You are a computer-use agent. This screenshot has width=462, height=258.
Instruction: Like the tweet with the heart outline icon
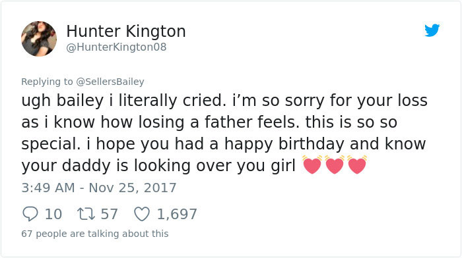(142, 214)
